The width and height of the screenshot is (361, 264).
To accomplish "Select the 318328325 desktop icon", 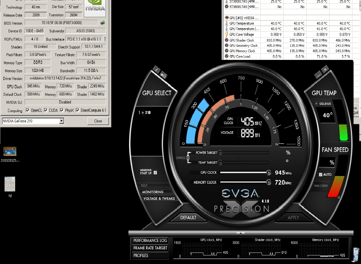I will pyautogui.click(x=10, y=155).
